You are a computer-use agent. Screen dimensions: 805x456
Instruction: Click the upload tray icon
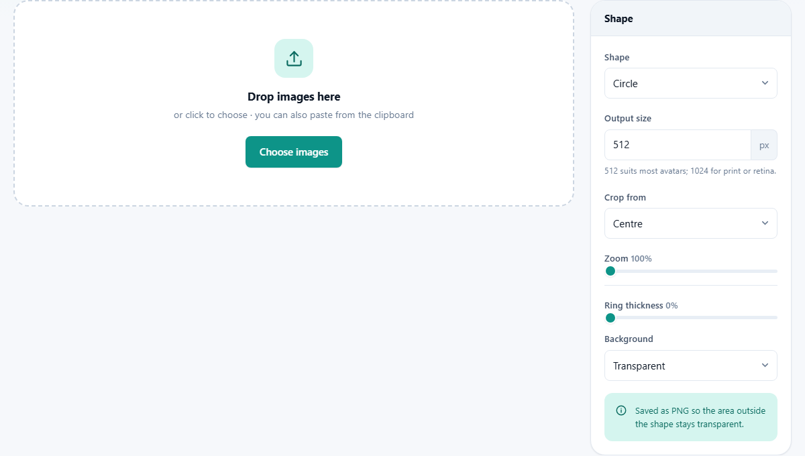[x=294, y=58]
